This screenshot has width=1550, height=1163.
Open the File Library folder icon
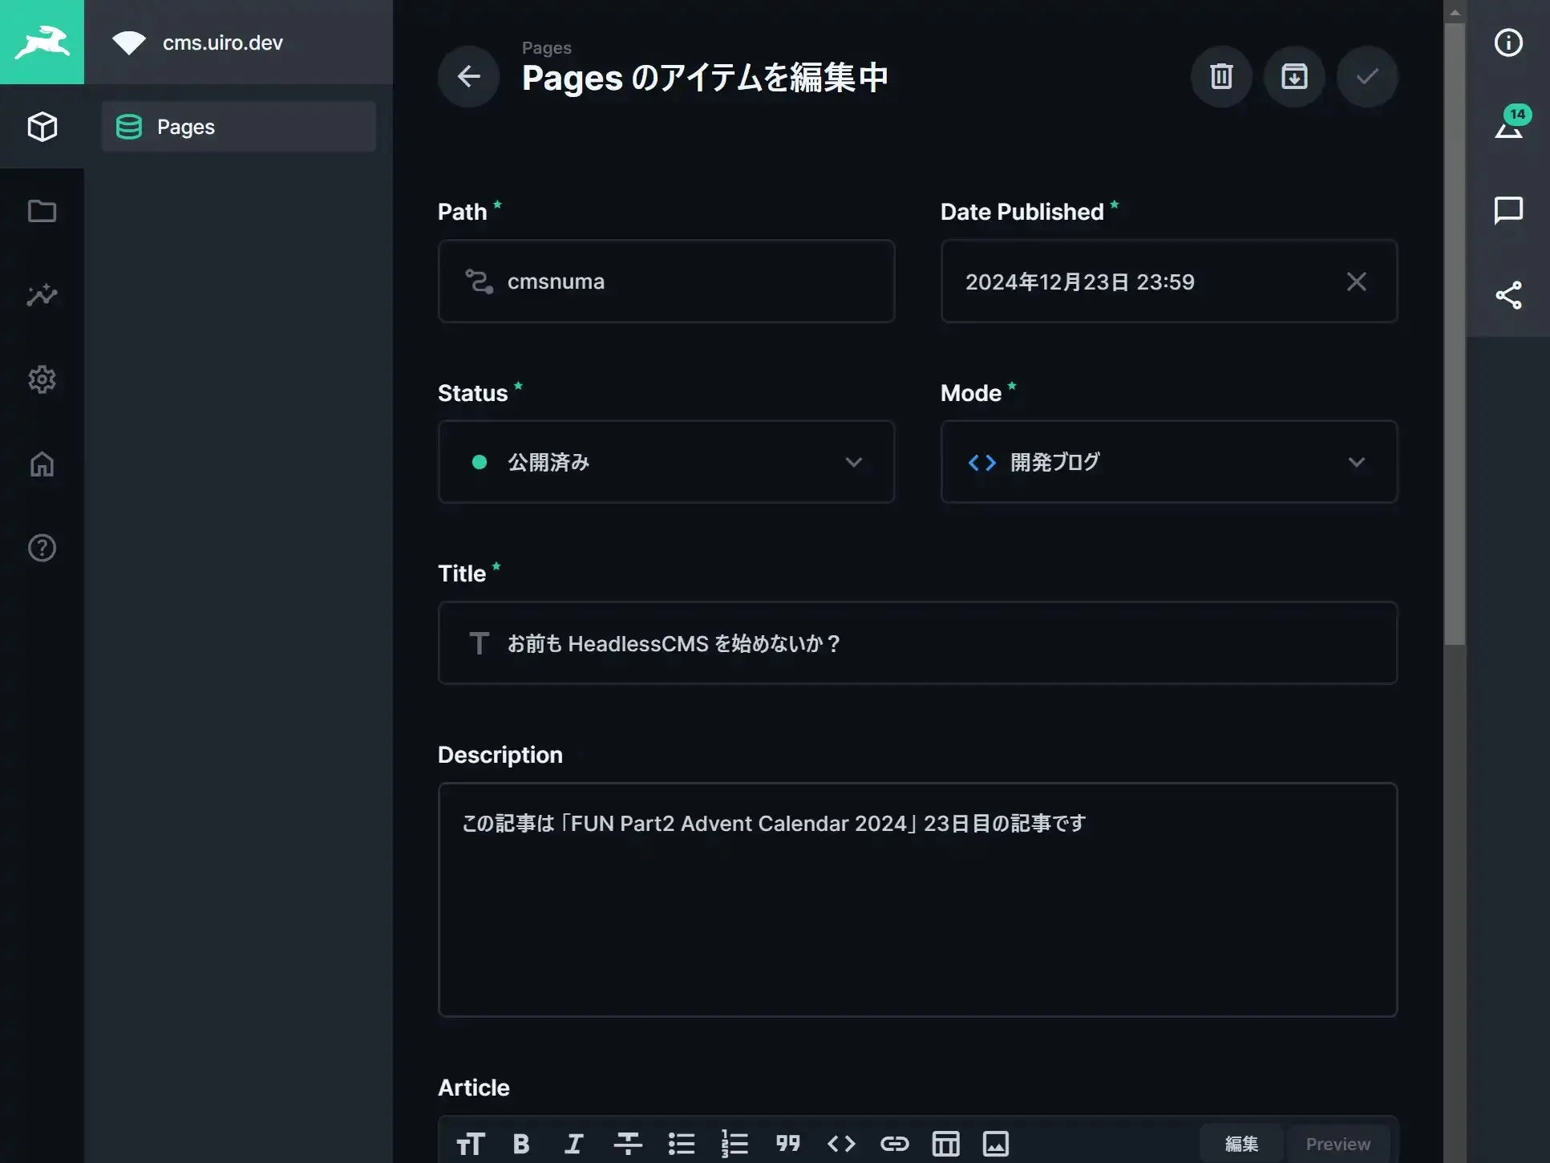tap(42, 211)
